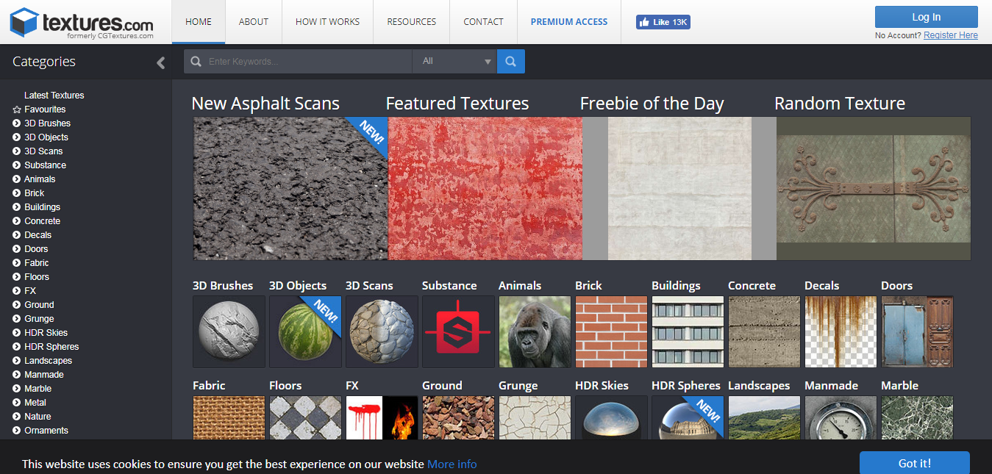The image size is (992, 474).
Task: Select Grunge in the sidebar list
Action: (39, 319)
